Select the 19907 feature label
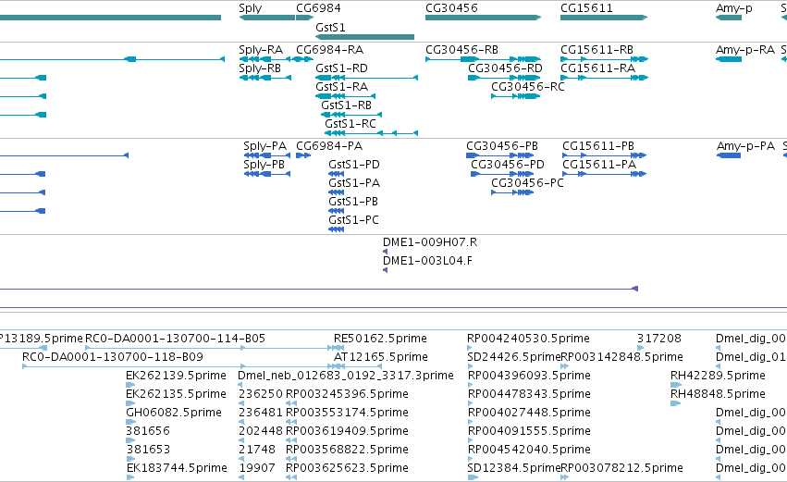 [257, 468]
